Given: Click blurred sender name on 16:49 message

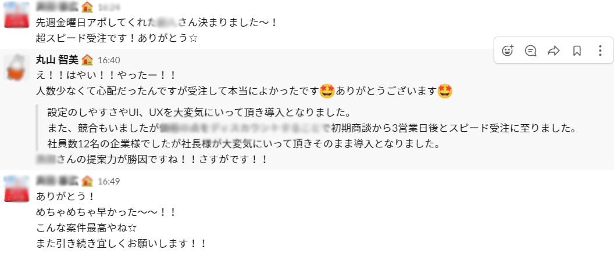Looking at the screenshot, I should pos(57,181).
